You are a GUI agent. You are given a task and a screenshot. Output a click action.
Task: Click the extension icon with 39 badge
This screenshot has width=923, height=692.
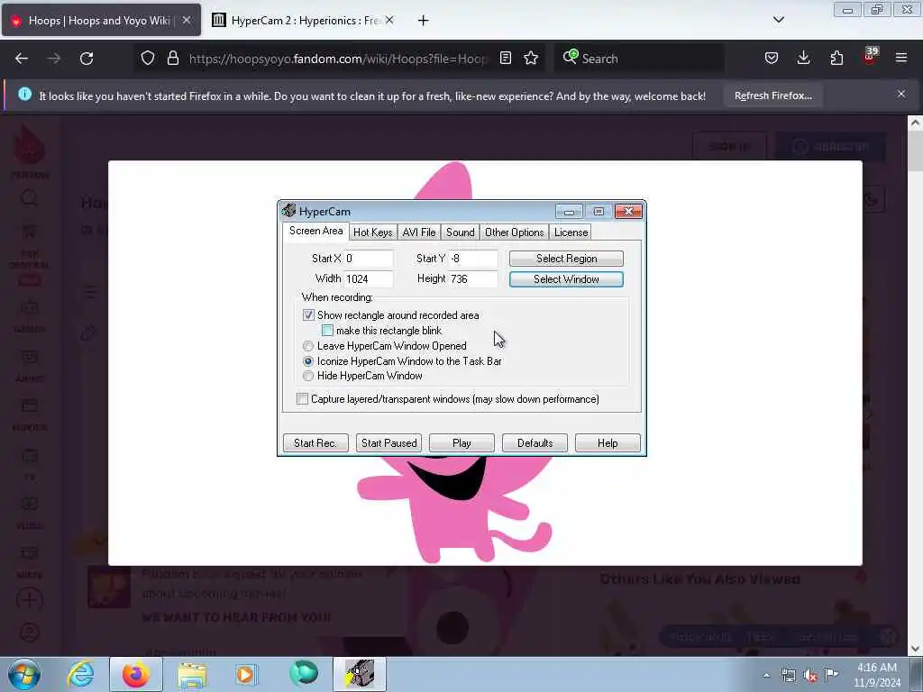pos(870,57)
